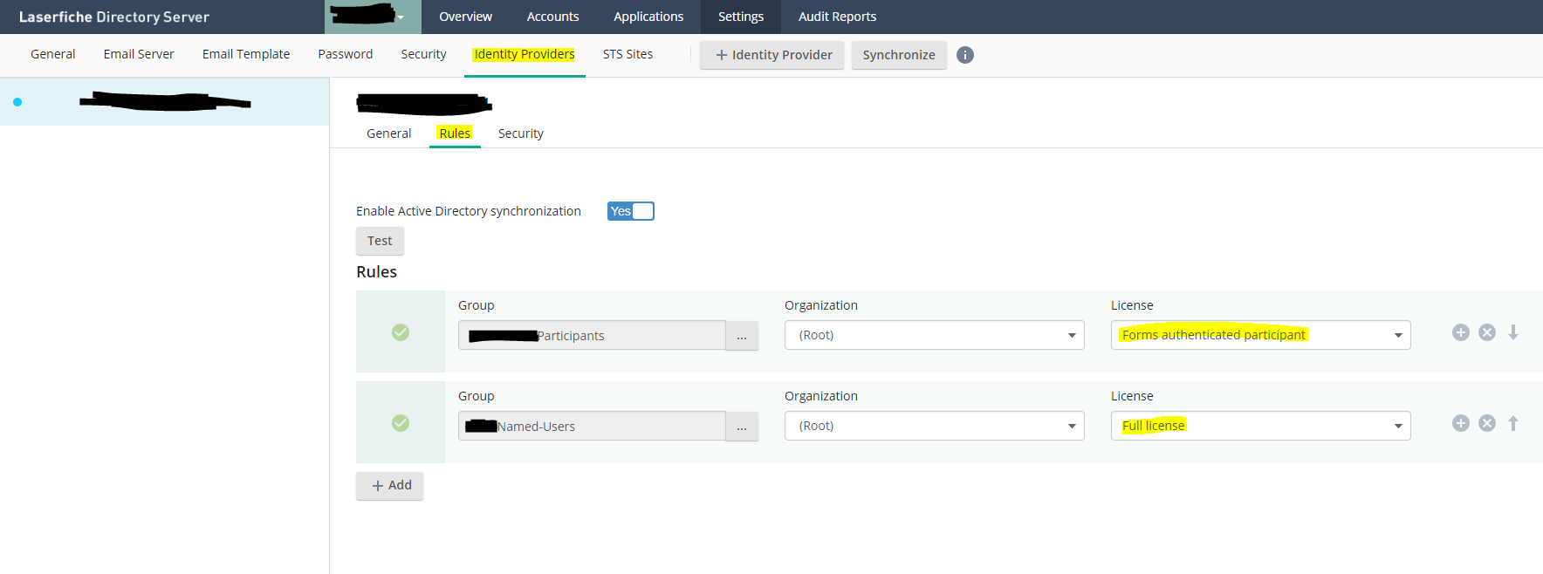Toggle Enable Active Directory synchronization switch
The image size is (1543, 574).
point(630,211)
